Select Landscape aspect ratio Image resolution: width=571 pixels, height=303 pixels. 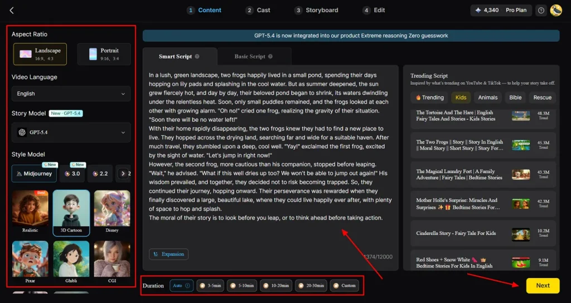pyautogui.click(x=40, y=54)
